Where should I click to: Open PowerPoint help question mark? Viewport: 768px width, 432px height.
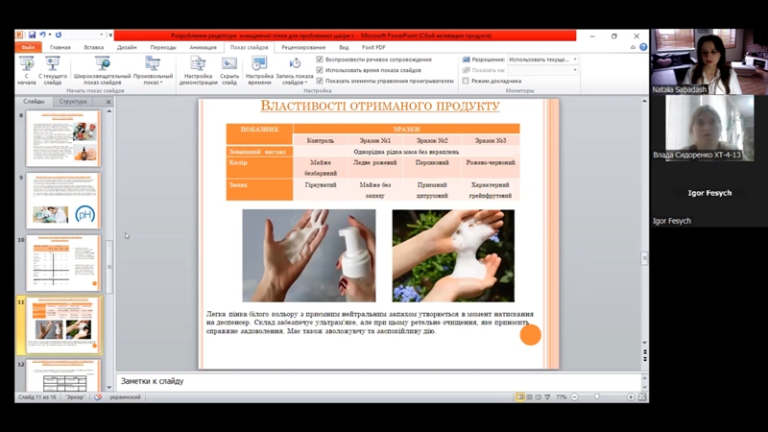coord(643,47)
